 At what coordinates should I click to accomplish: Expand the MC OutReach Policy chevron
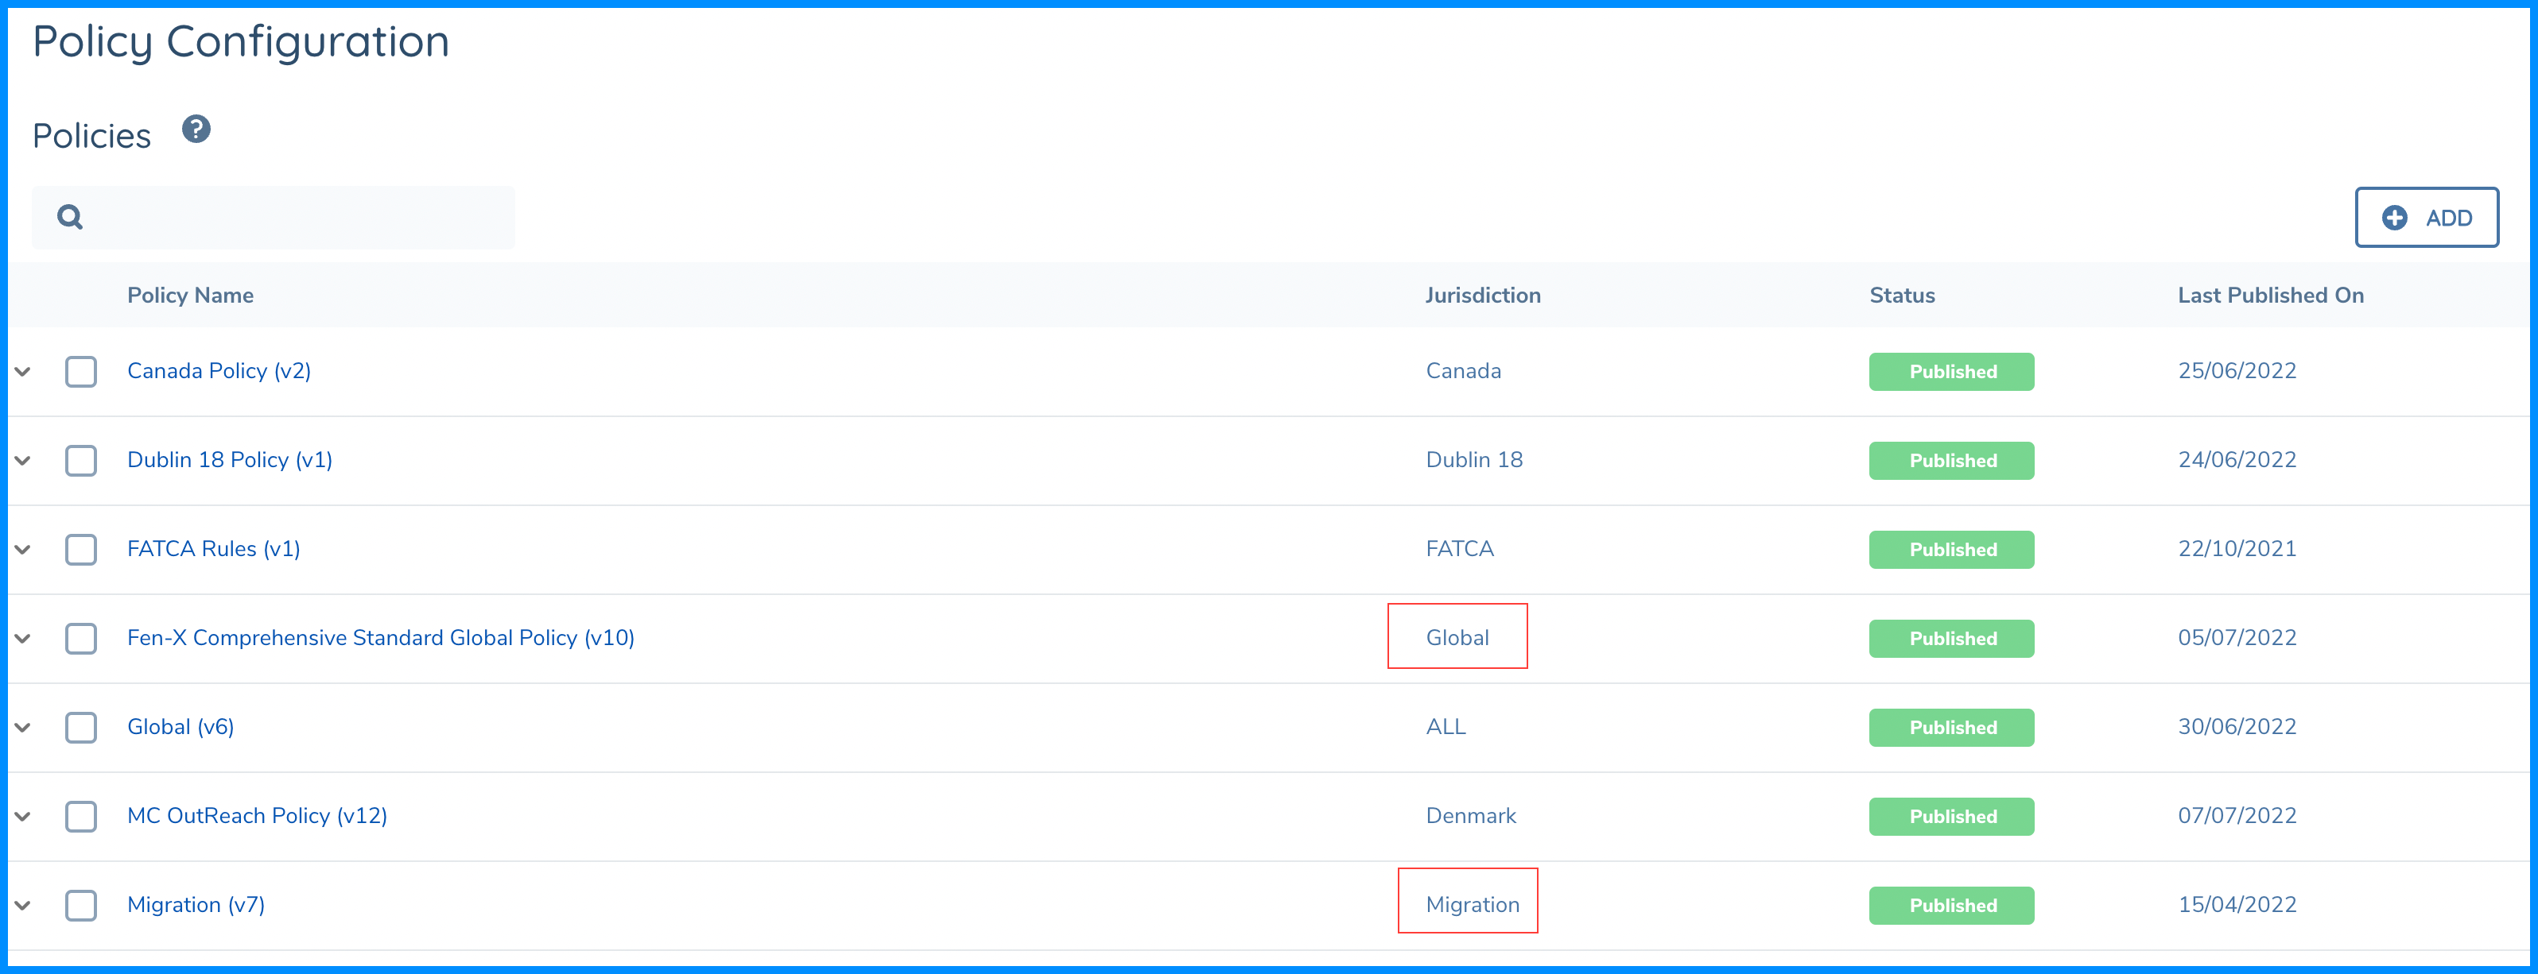click(x=22, y=815)
